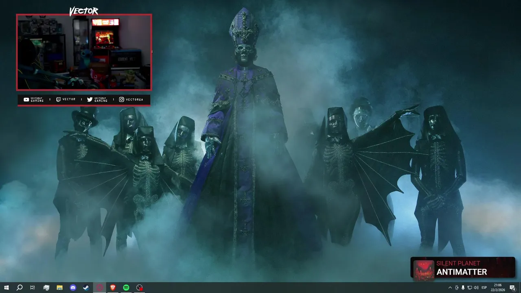The width and height of the screenshot is (521, 293).
Task: Launch Discord from the taskbar
Action: tap(73, 288)
